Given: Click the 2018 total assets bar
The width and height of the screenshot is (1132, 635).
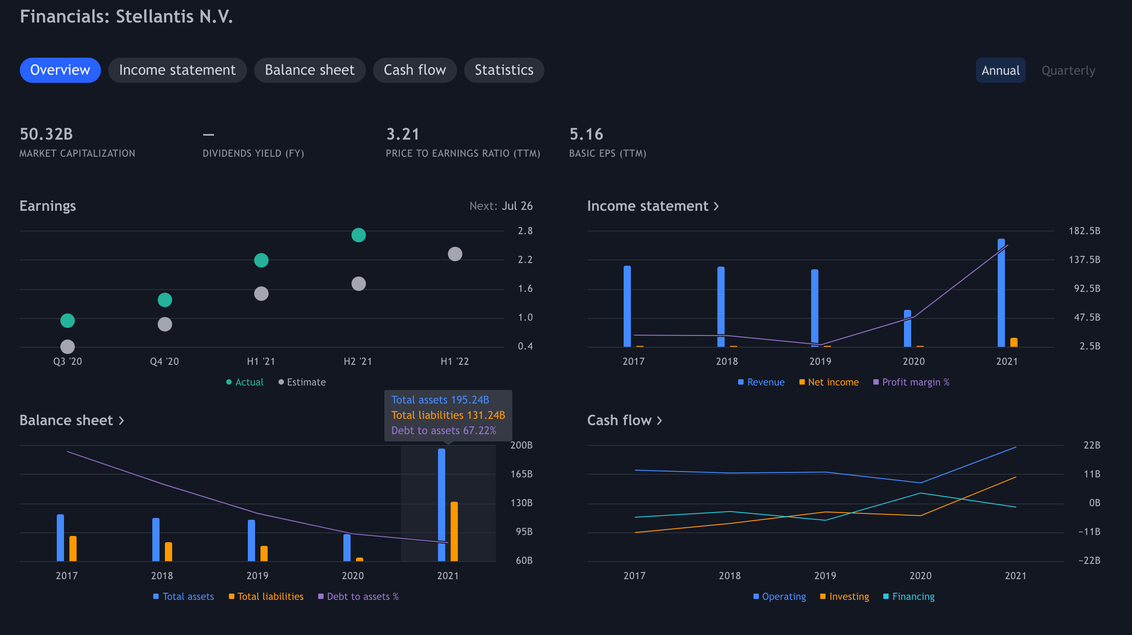Looking at the screenshot, I should [156, 540].
